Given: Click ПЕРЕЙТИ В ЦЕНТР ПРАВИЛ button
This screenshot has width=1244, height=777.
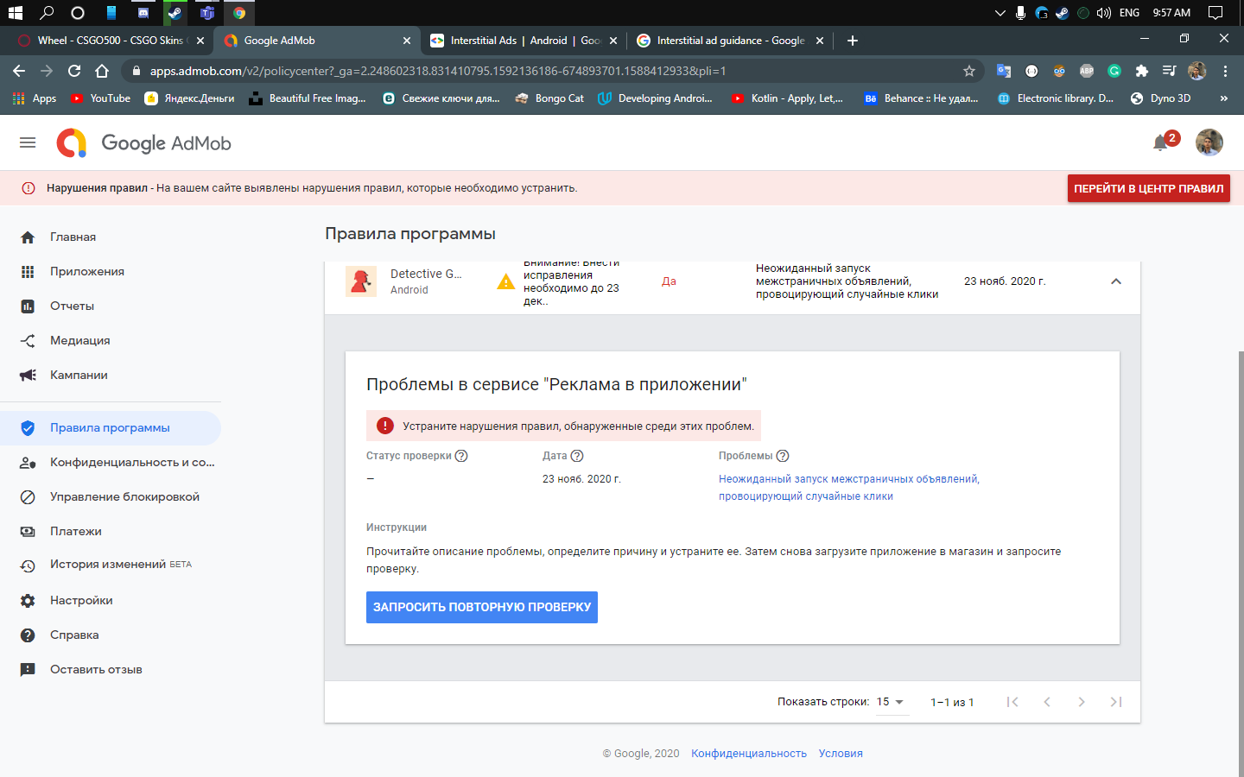Looking at the screenshot, I should pyautogui.click(x=1148, y=189).
